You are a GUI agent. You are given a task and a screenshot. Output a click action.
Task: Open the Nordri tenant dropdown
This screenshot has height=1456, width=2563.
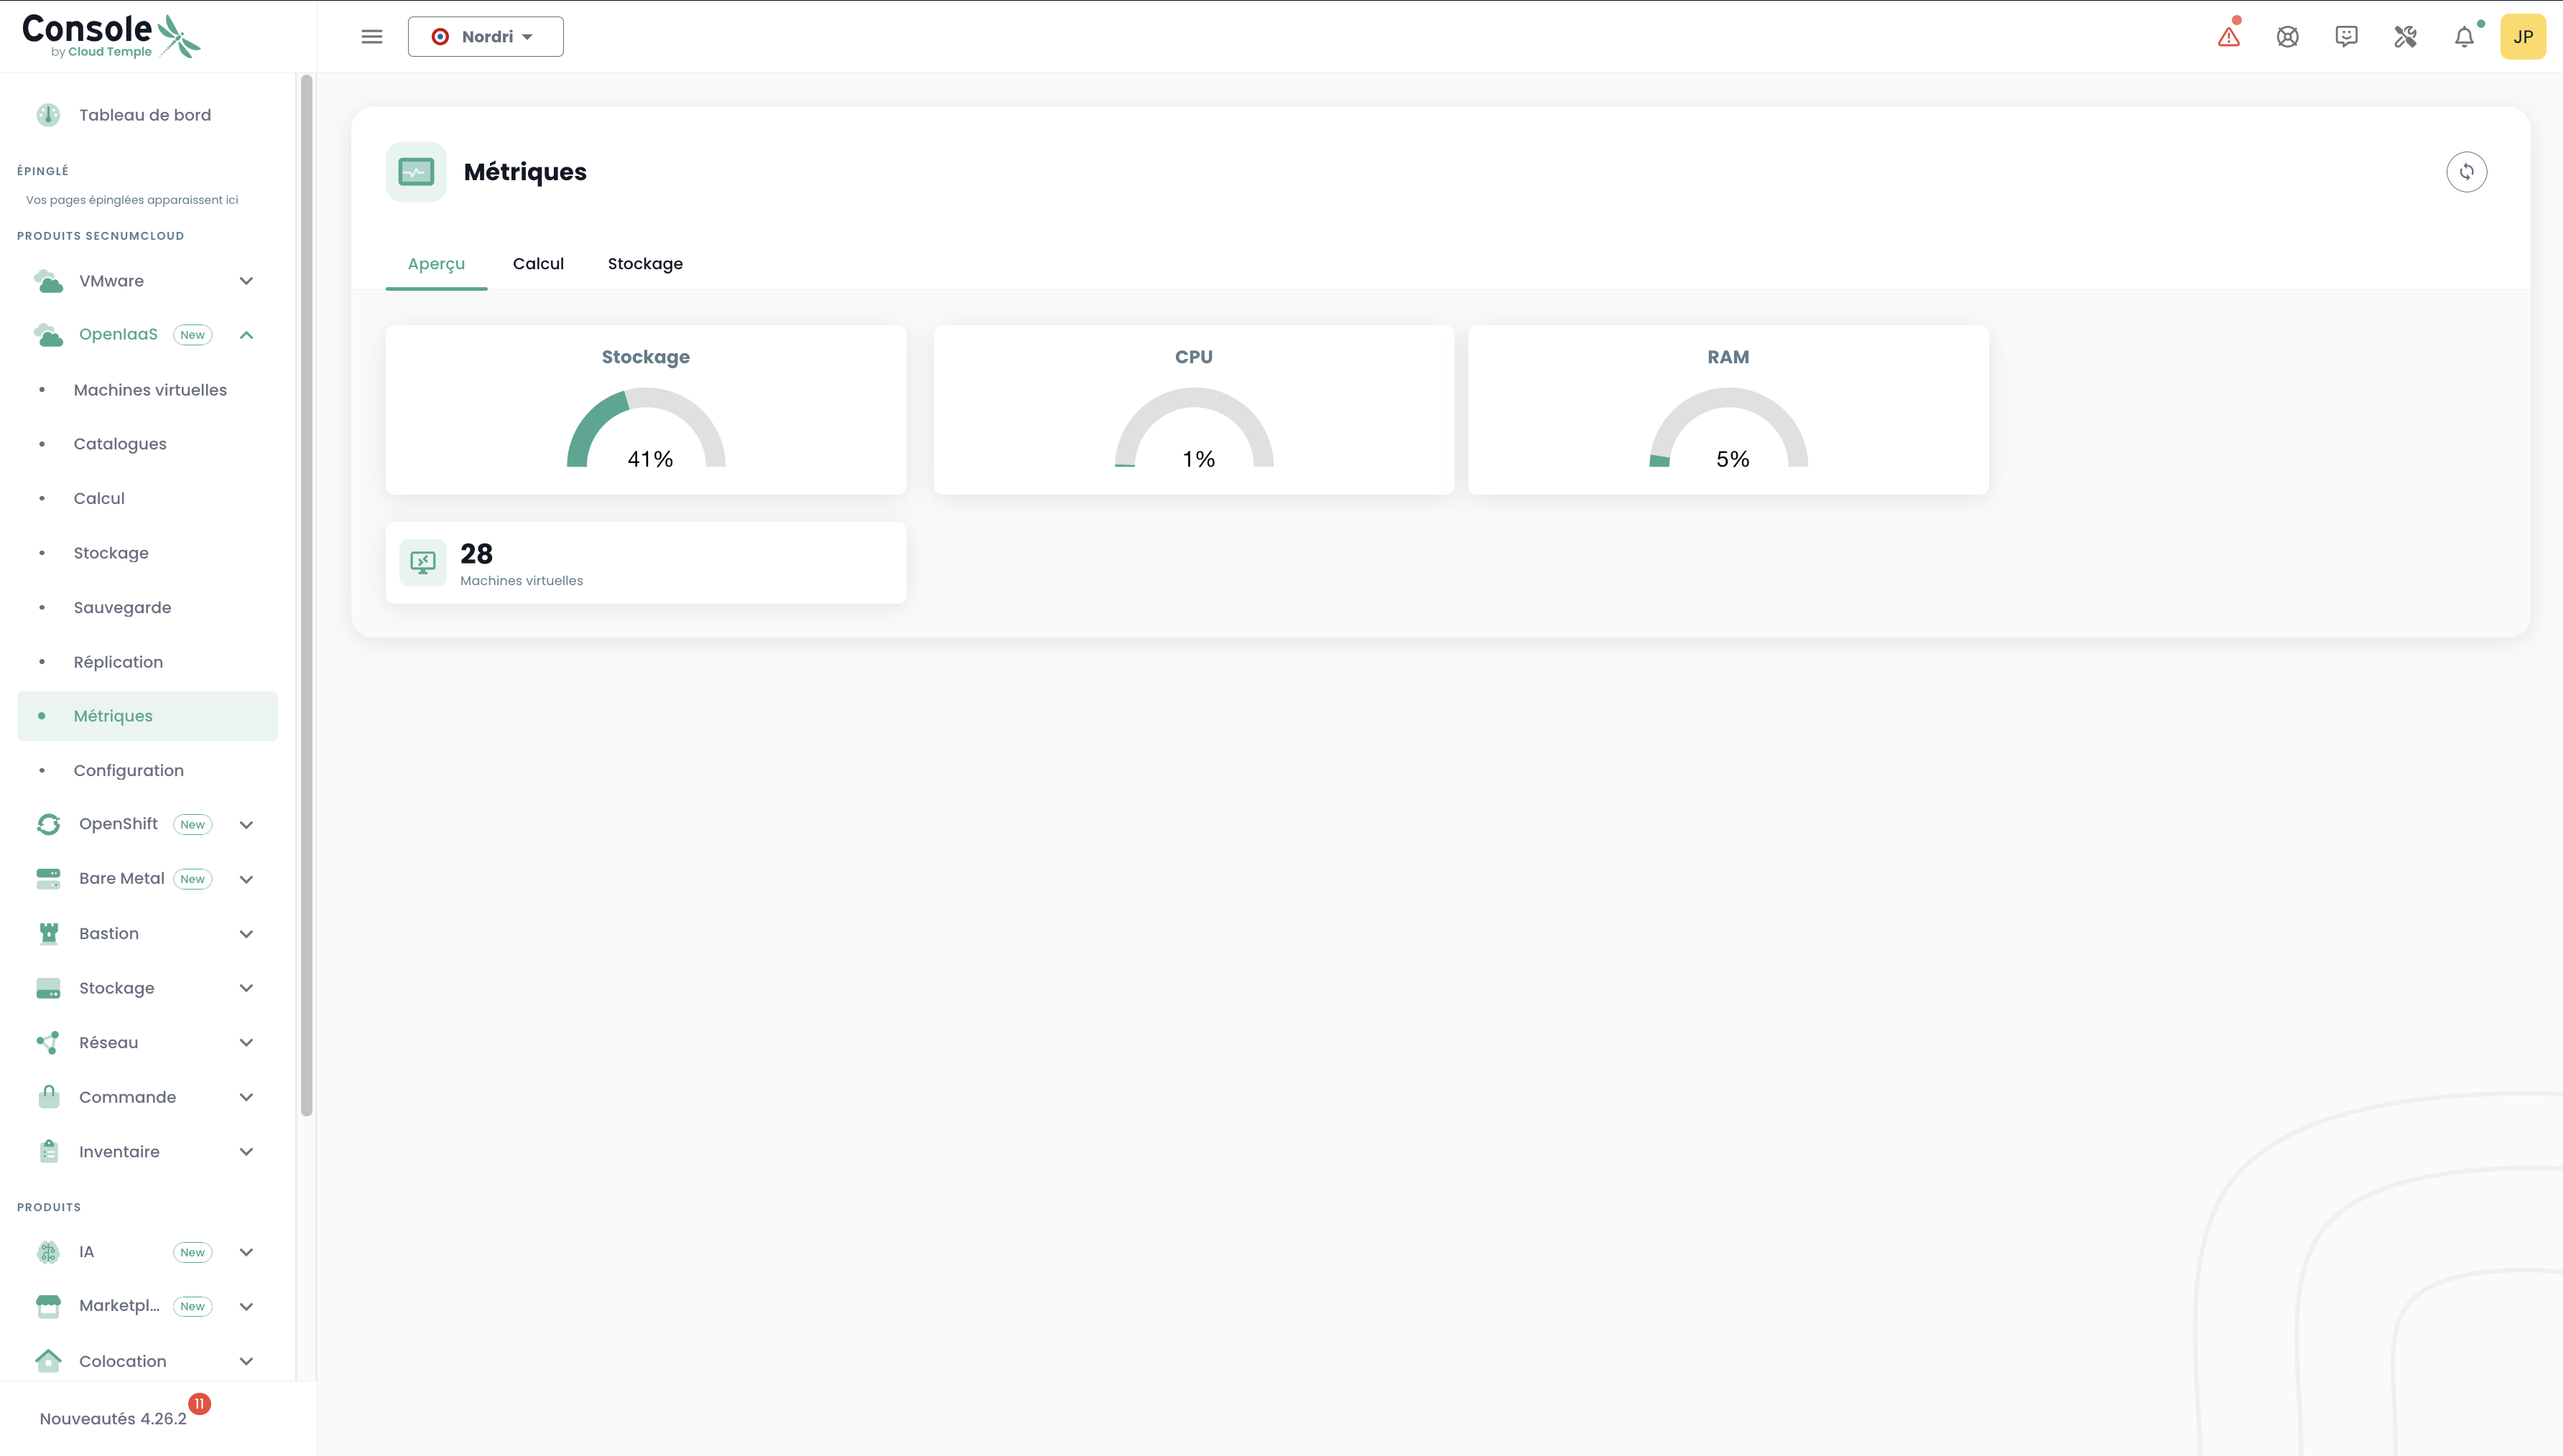(485, 37)
